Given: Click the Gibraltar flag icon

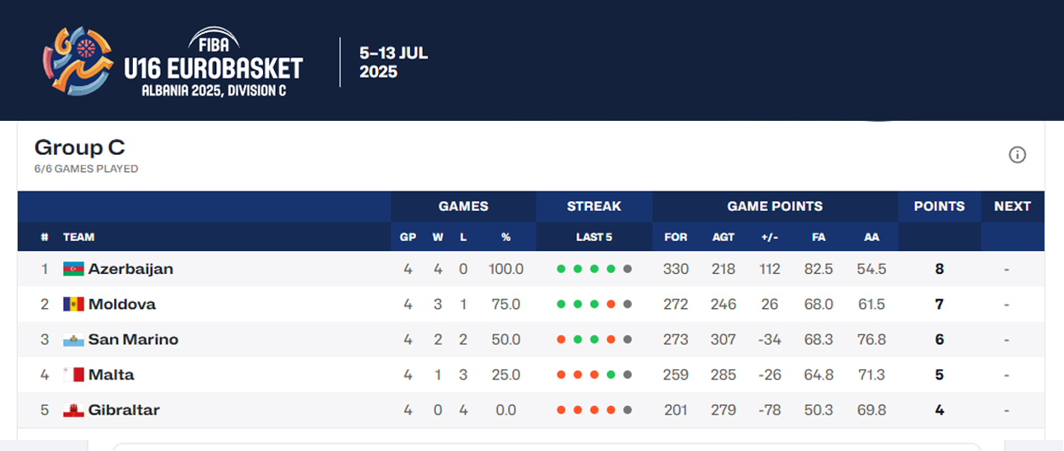Looking at the screenshot, I should pos(73,410).
